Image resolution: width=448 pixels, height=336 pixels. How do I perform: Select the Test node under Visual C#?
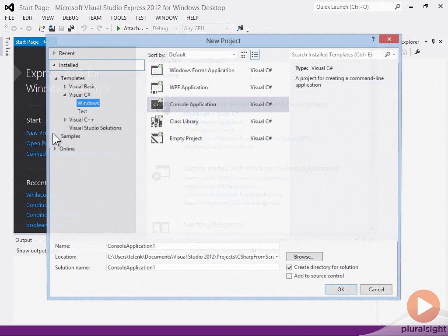pyautogui.click(x=82, y=112)
